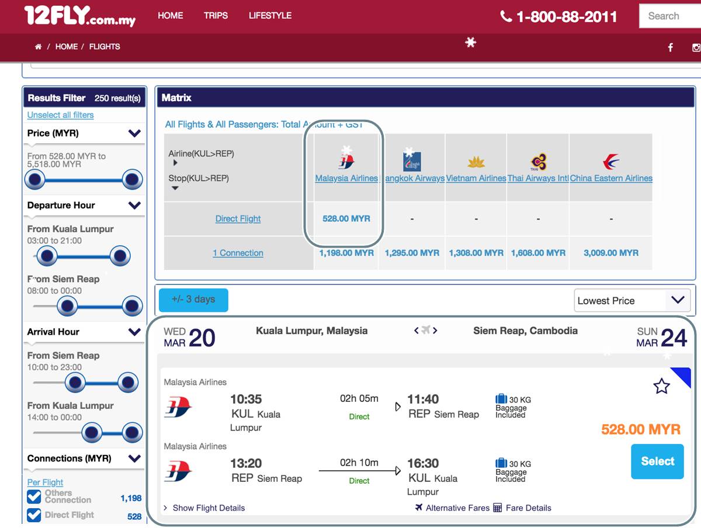Click the airplane icon between the cities
Viewport: 701px width, 528px height.
tap(426, 331)
